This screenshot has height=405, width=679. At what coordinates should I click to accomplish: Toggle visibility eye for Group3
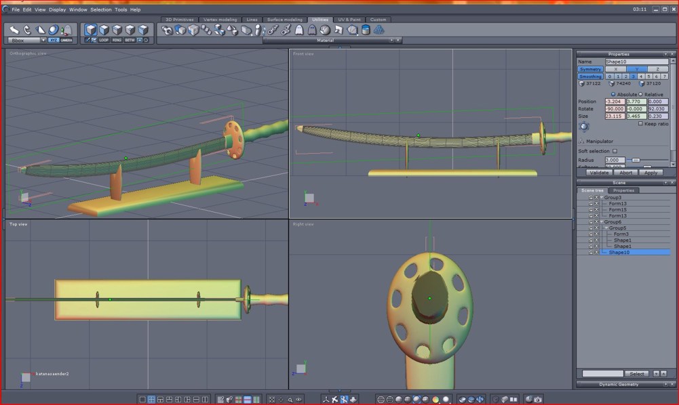click(x=596, y=198)
